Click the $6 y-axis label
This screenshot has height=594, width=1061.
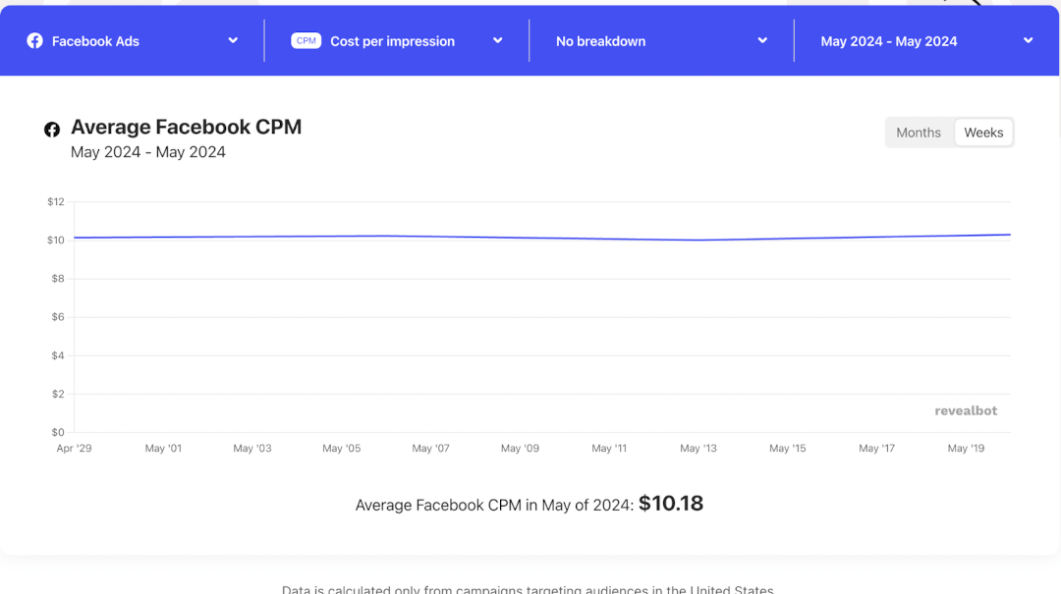coord(58,316)
